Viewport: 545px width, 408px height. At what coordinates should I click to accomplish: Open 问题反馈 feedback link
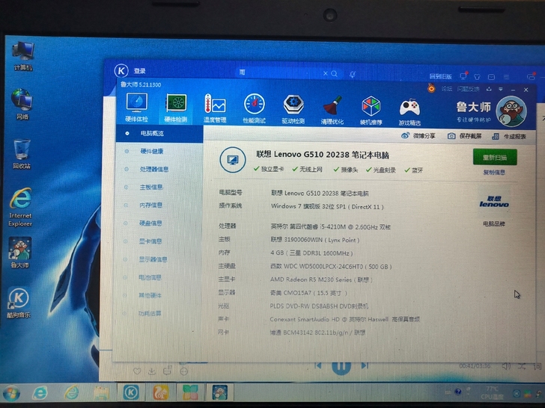pyautogui.click(x=468, y=89)
